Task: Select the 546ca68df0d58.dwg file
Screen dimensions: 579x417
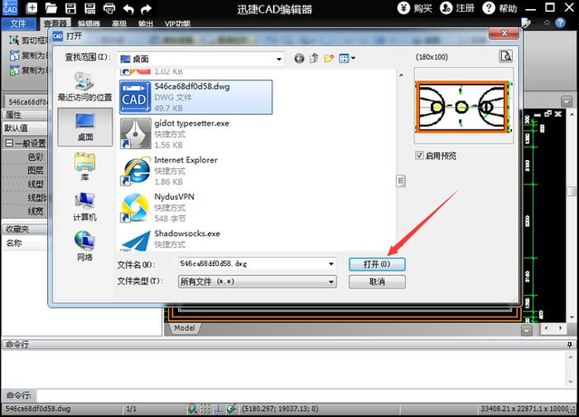Action: click(x=195, y=97)
